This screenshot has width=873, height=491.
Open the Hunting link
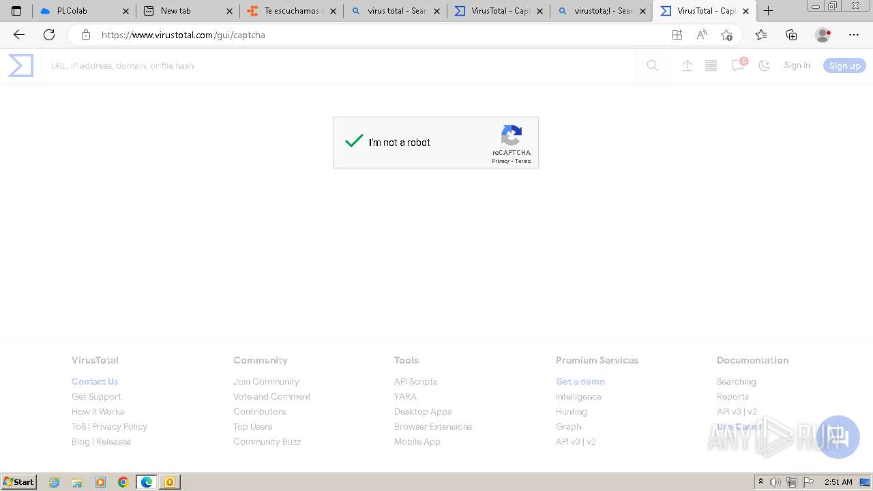click(572, 411)
